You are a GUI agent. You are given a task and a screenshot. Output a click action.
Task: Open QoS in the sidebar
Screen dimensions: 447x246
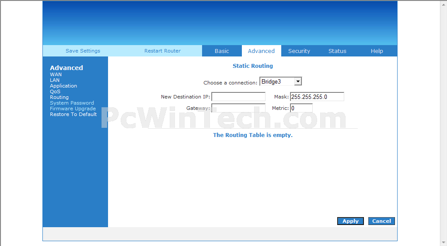coord(55,91)
